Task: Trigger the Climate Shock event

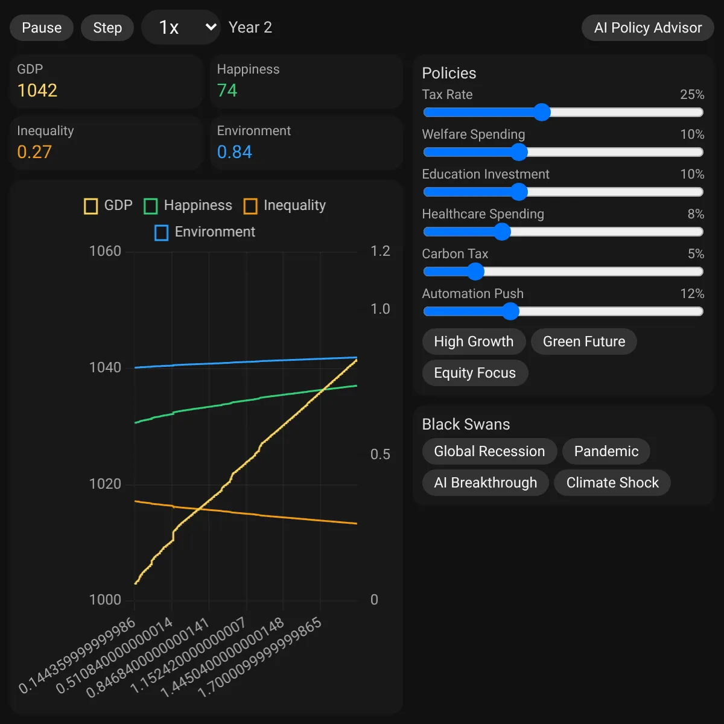Action: point(612,483)
